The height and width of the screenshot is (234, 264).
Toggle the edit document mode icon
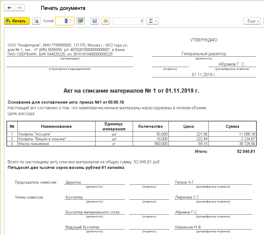[x=81, y=21]
